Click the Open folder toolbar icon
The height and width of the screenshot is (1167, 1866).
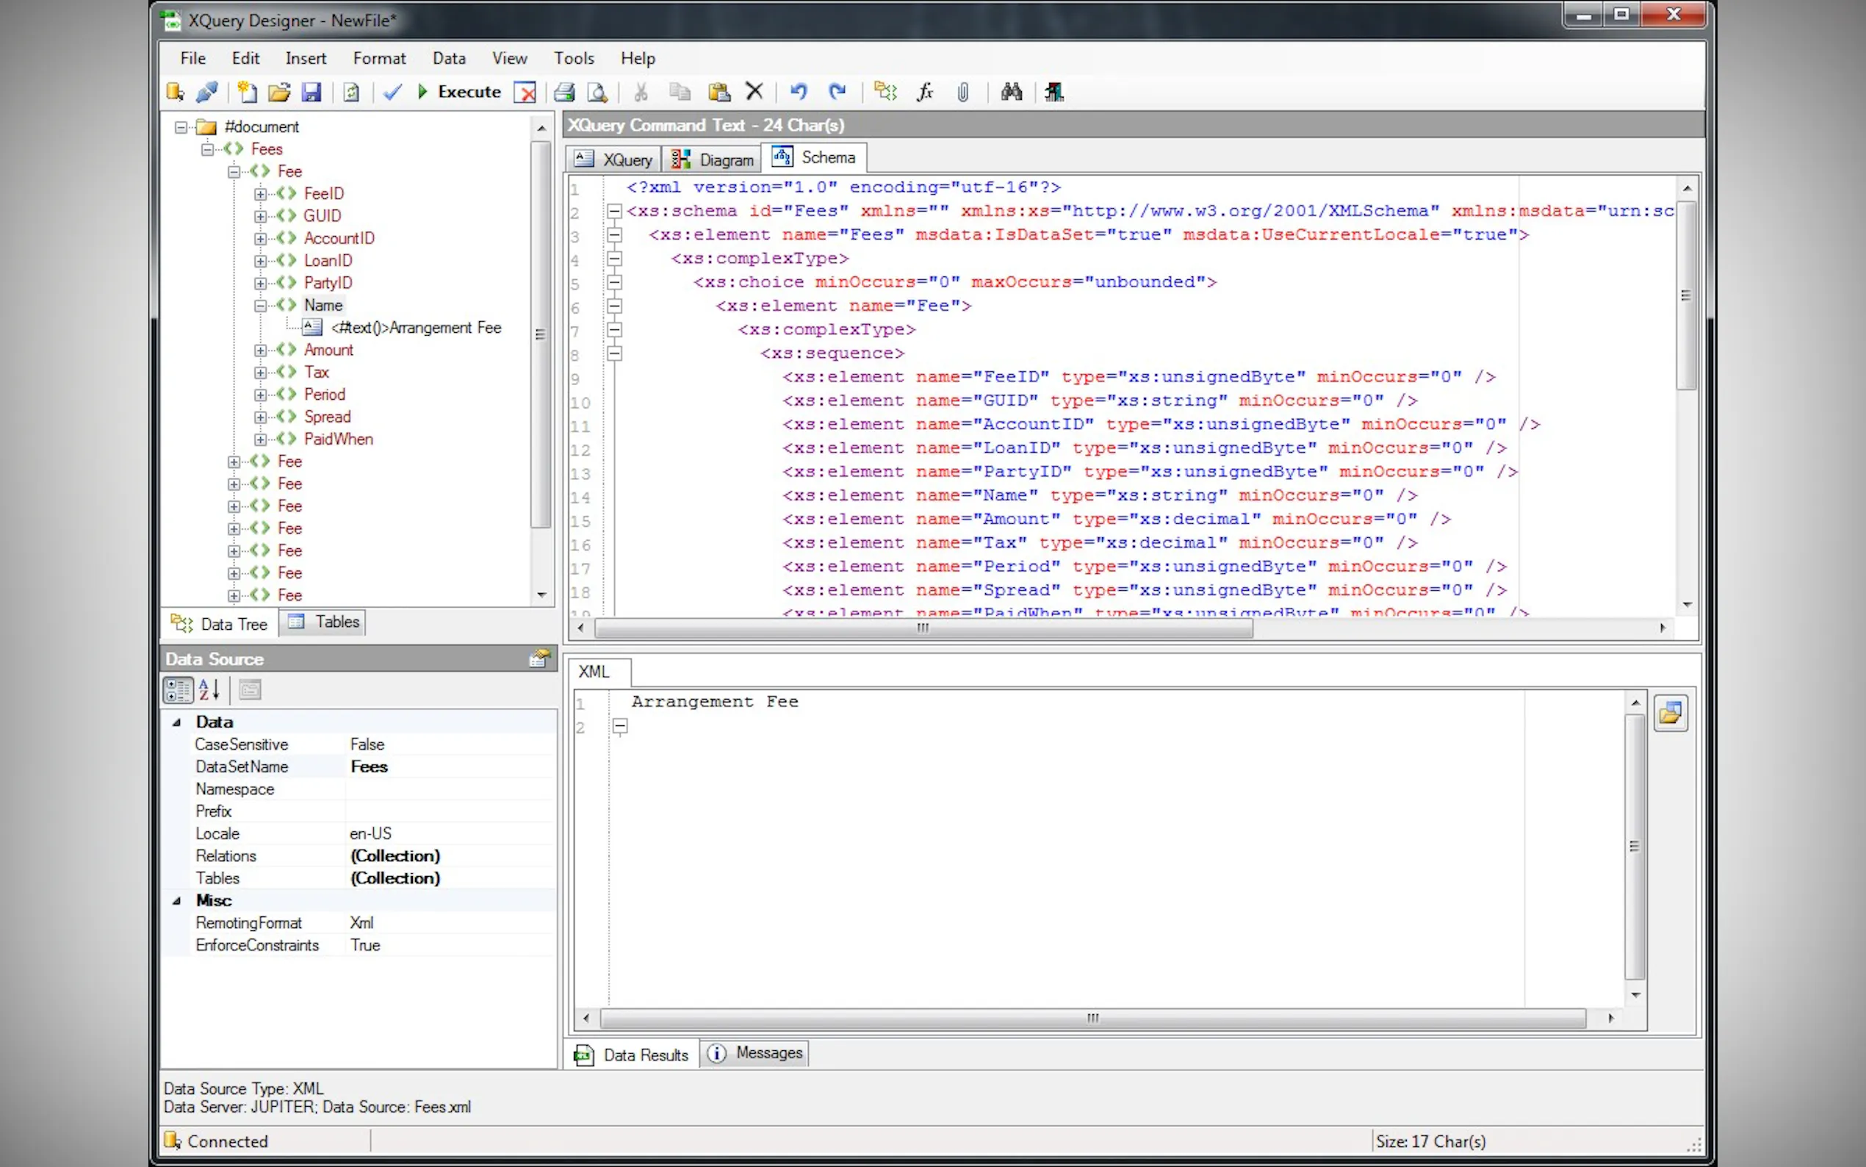coord(278,93)
